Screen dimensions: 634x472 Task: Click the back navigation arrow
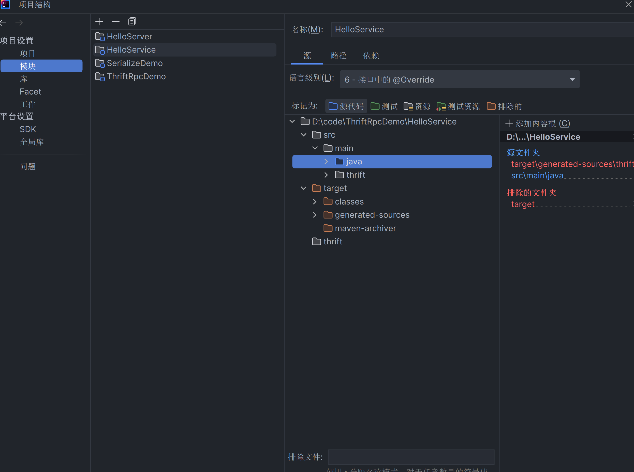point(3,23)
